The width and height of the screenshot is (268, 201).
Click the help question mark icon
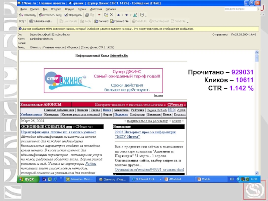(142, 15)
